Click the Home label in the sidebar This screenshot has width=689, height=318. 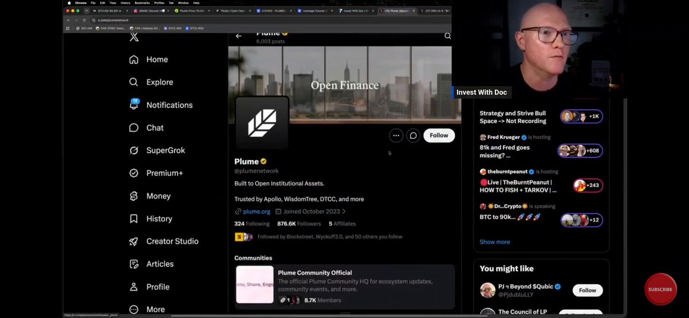pyautogui.click(x=157, y=60)
